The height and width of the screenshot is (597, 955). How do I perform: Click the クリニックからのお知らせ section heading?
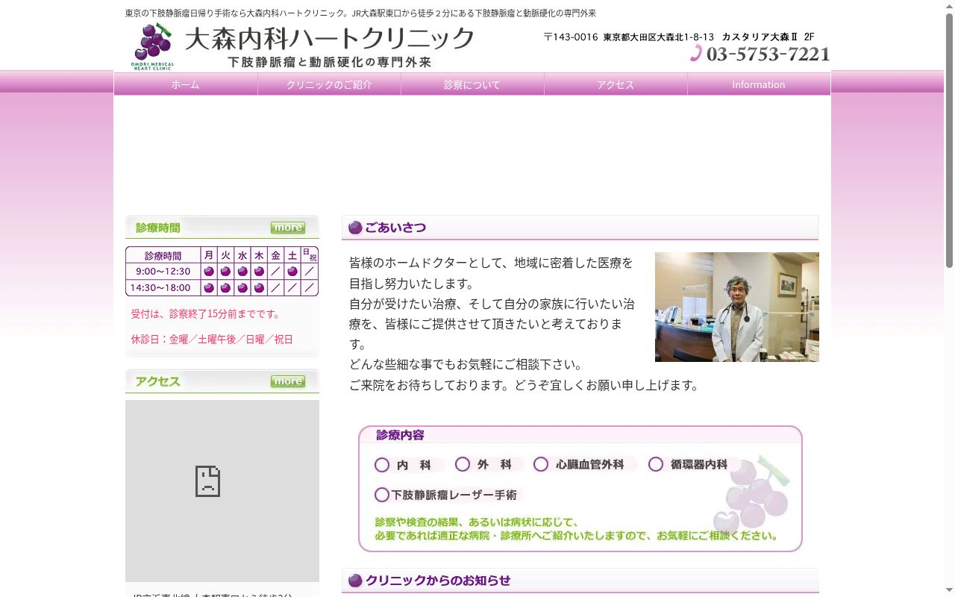click(x=438, y=581)
